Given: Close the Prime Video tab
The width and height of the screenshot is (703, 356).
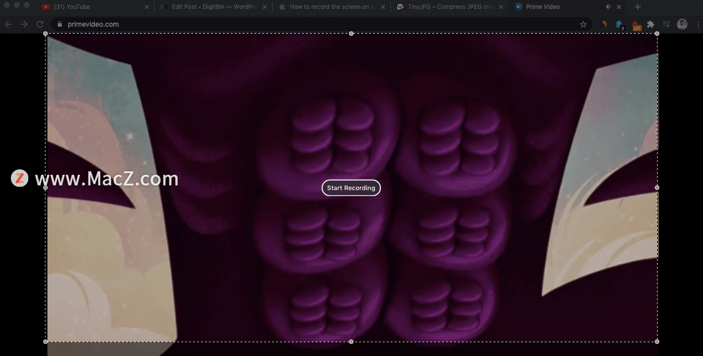Looking at the screenshot, I should [619, 7].
